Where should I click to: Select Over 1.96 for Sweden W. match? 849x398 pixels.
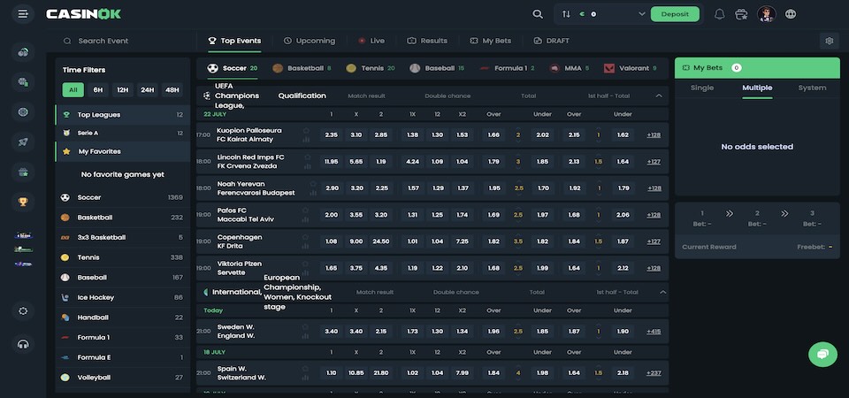(493, 332)
